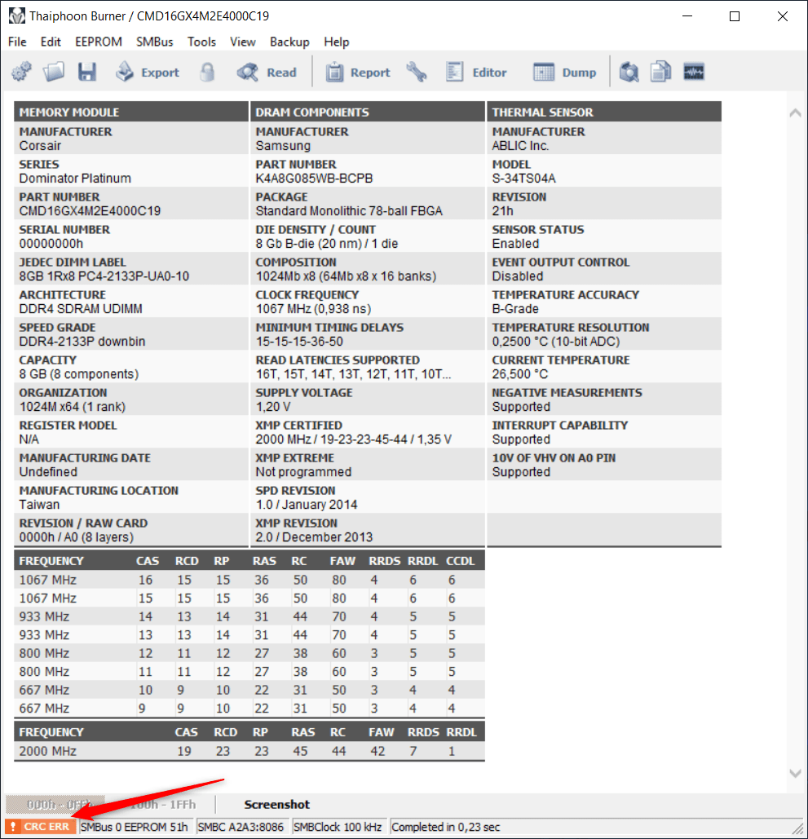Screen dimensions: 808x839
Task: Click the copy documents icon in toolbar
Action: click(x=661, y=72)
